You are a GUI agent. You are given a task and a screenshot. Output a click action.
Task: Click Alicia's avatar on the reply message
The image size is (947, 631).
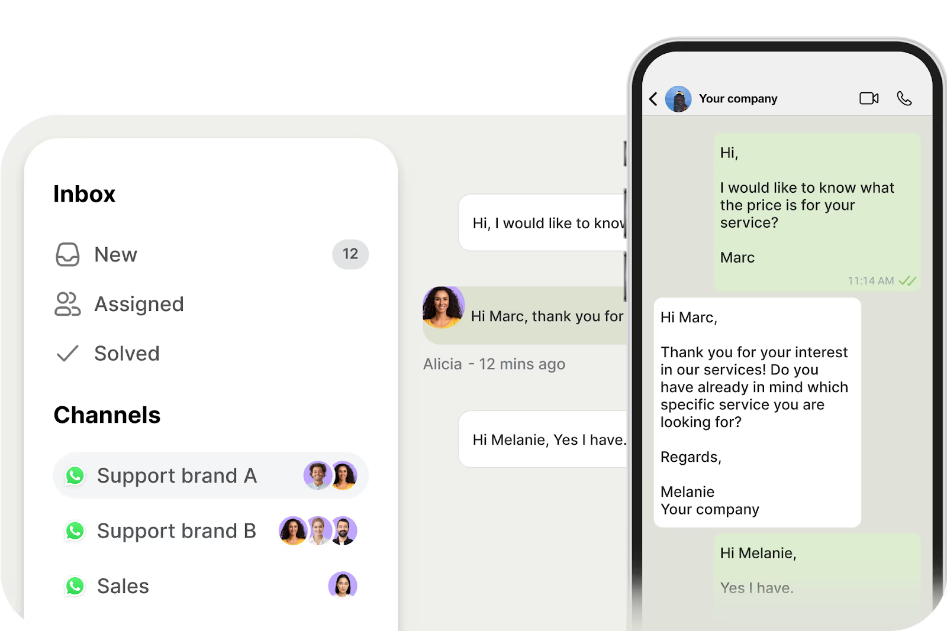pos(443,308)
